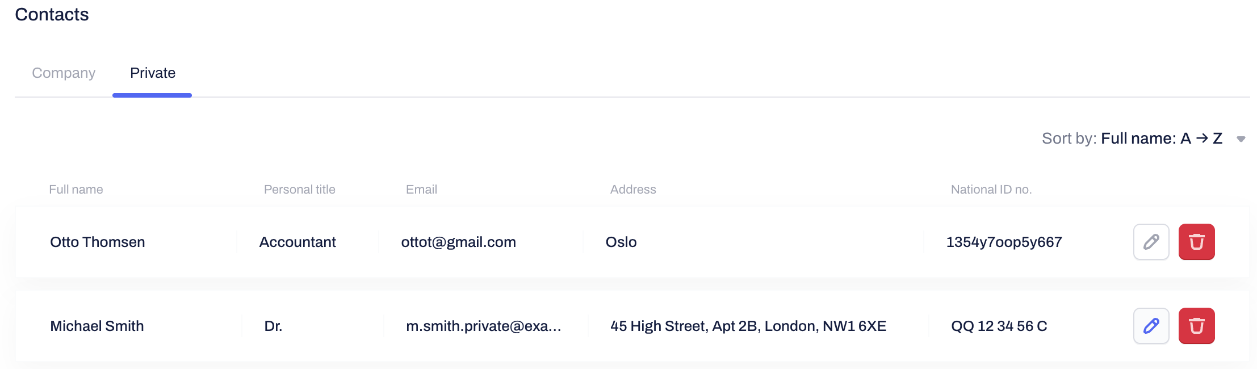
Task: Switch to the Company tab
Action: (x=64, y=73)
